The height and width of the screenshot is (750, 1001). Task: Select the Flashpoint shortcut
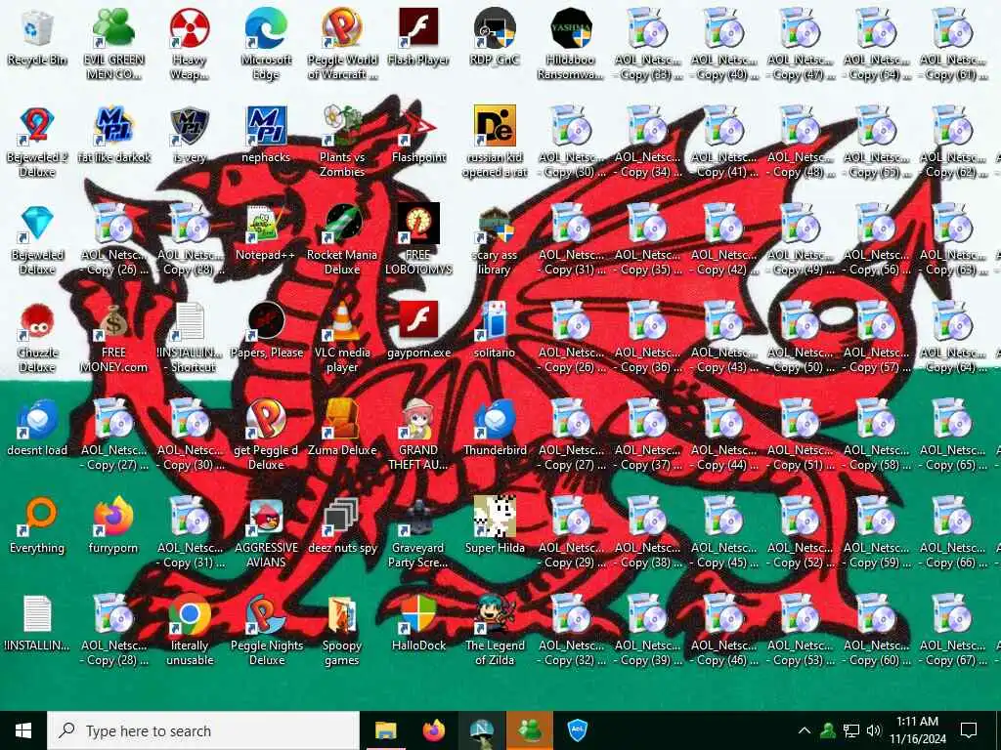418,126
